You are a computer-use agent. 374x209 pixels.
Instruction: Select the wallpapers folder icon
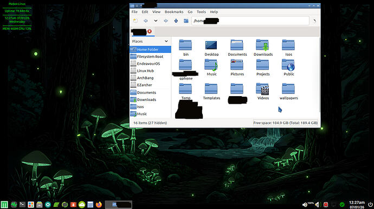(288, 89)
